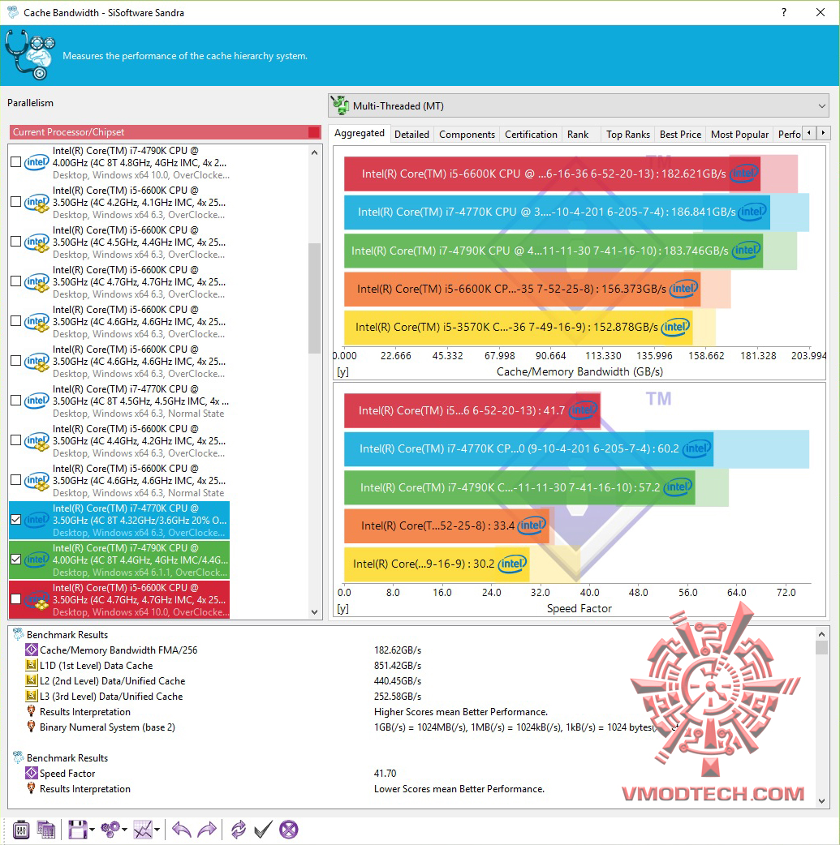This screenshot has width=840, height=845.
Task: Check the i7-4770K 4.5GHz Normal State checkbox
Action: [x=16, y=401]
